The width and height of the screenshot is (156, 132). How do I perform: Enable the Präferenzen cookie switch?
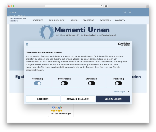(64, 83)
